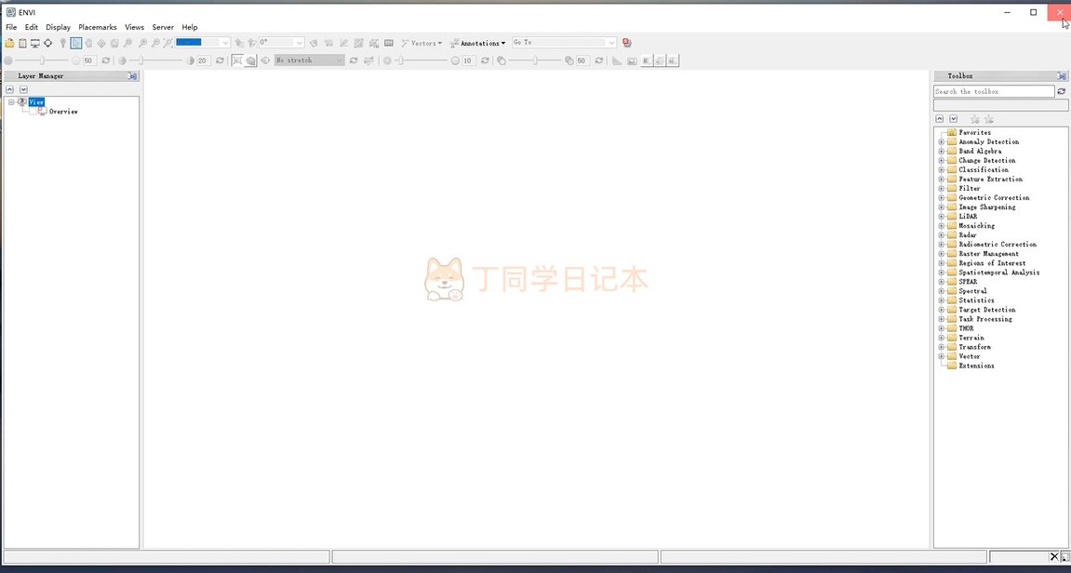The width and height of the screenshot is (1071, 573).
Task: Click the sharpen value field showing 10
Action: click(469, 60)
